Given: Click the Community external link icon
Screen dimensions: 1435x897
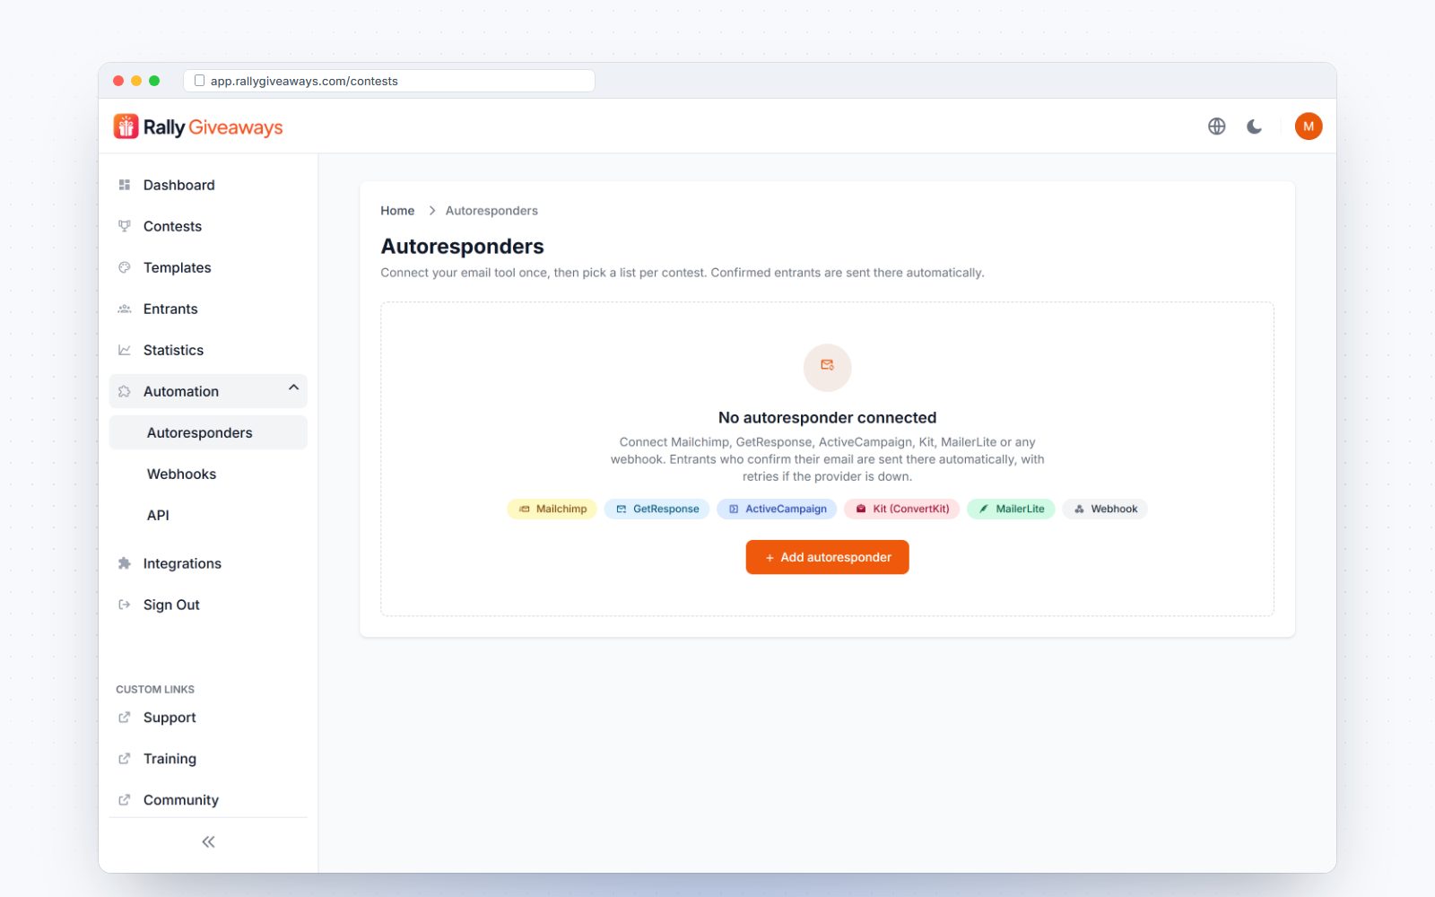Looking at the screenshot, I should tap(125, 800).
